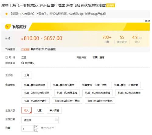Choose package 机票首晚三亚湾红树林

click(x=95, y=85)
